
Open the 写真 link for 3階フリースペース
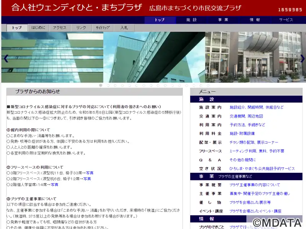(x=90, y=173)
